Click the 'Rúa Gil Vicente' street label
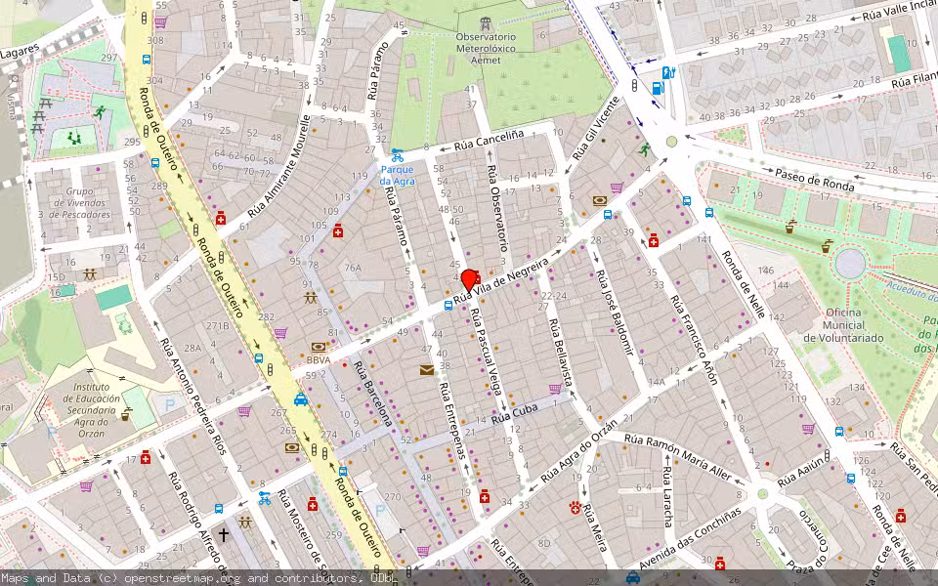Screen dimensions: 938x586 click(595, 127)
